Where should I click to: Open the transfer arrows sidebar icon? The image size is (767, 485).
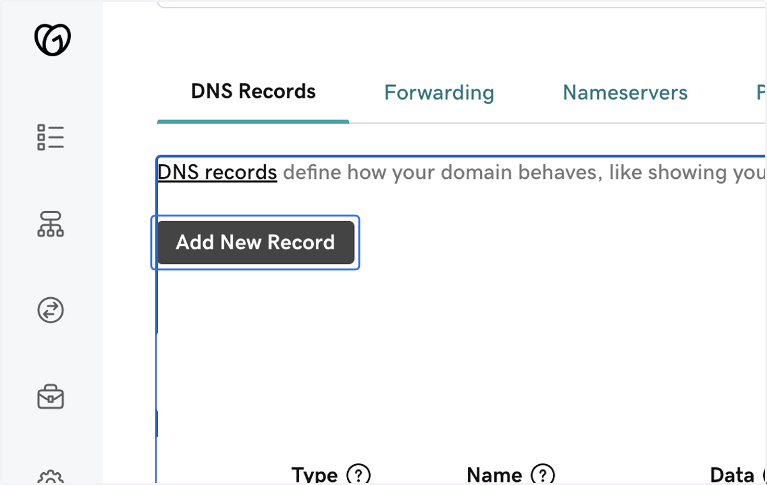point(50,311)
